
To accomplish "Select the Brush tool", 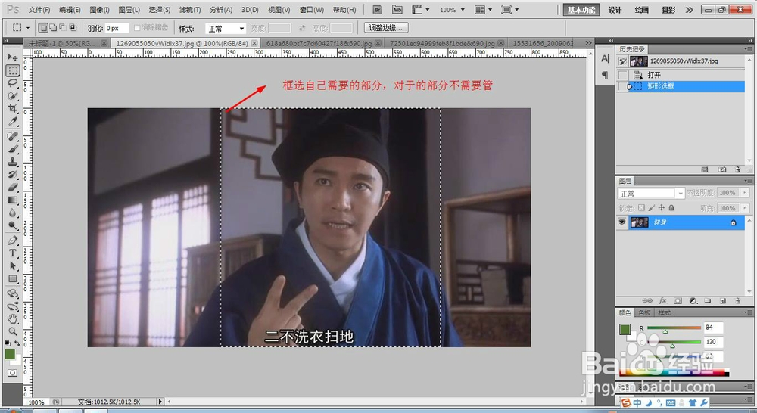I will 13,148.
